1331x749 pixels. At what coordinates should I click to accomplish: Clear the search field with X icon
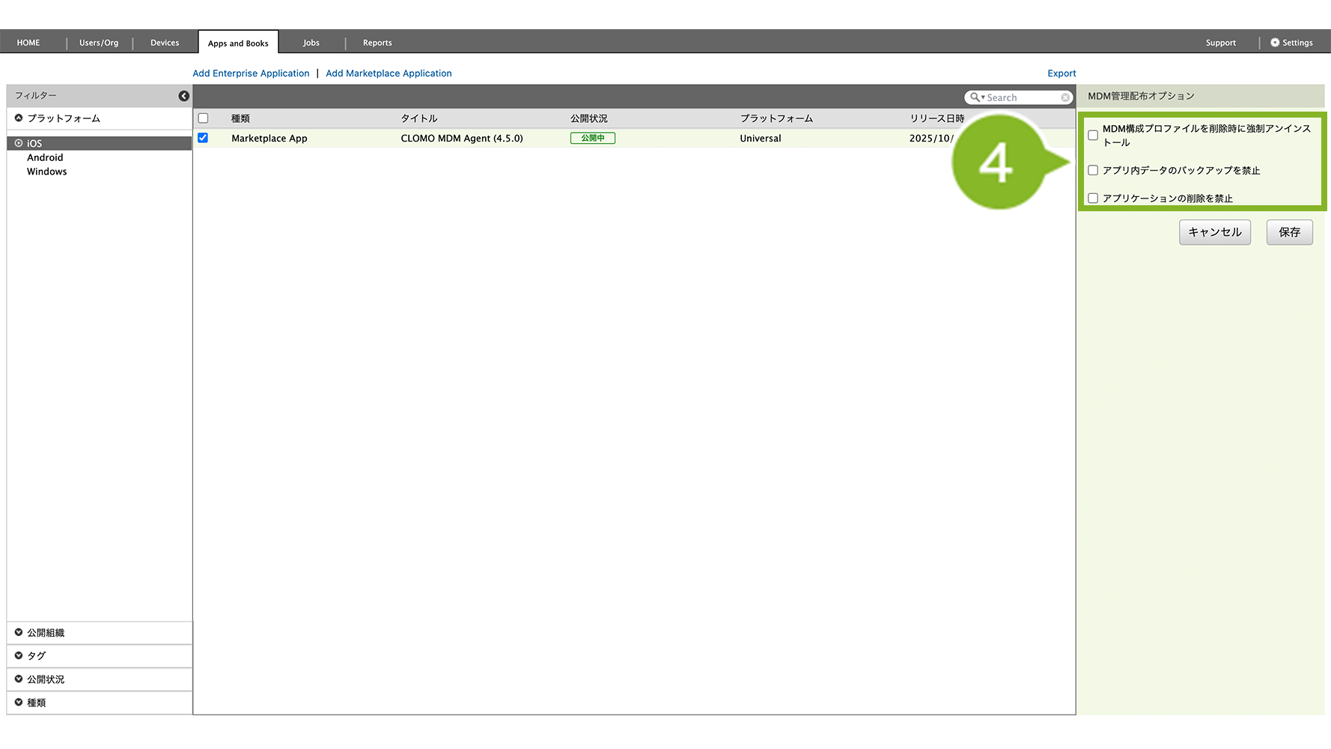click(x=1065, y=97)
